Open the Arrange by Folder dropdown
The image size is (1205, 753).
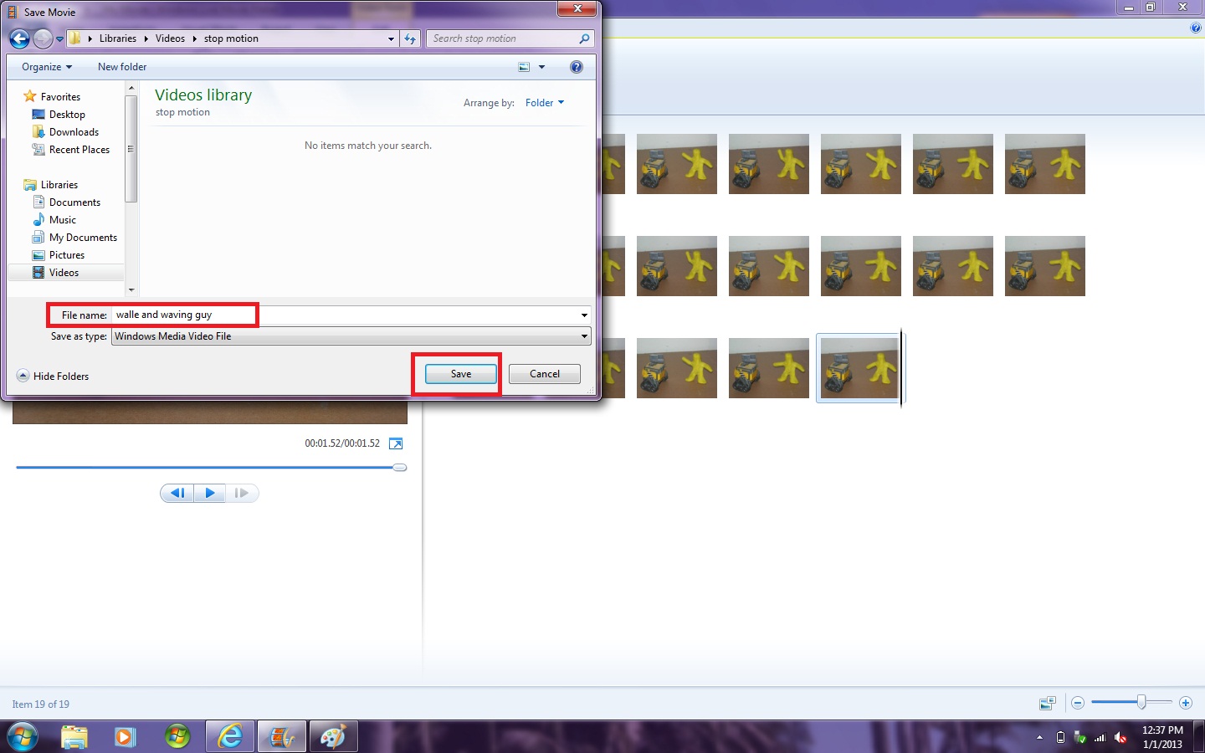pos(545,103)
